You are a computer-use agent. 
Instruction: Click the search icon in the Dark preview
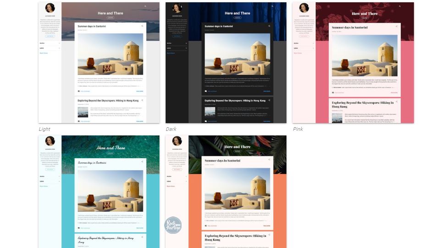(x=272, y=6)
